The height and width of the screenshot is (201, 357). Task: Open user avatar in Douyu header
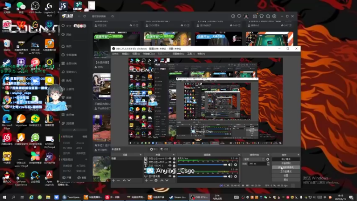click(x=246, y=16)
